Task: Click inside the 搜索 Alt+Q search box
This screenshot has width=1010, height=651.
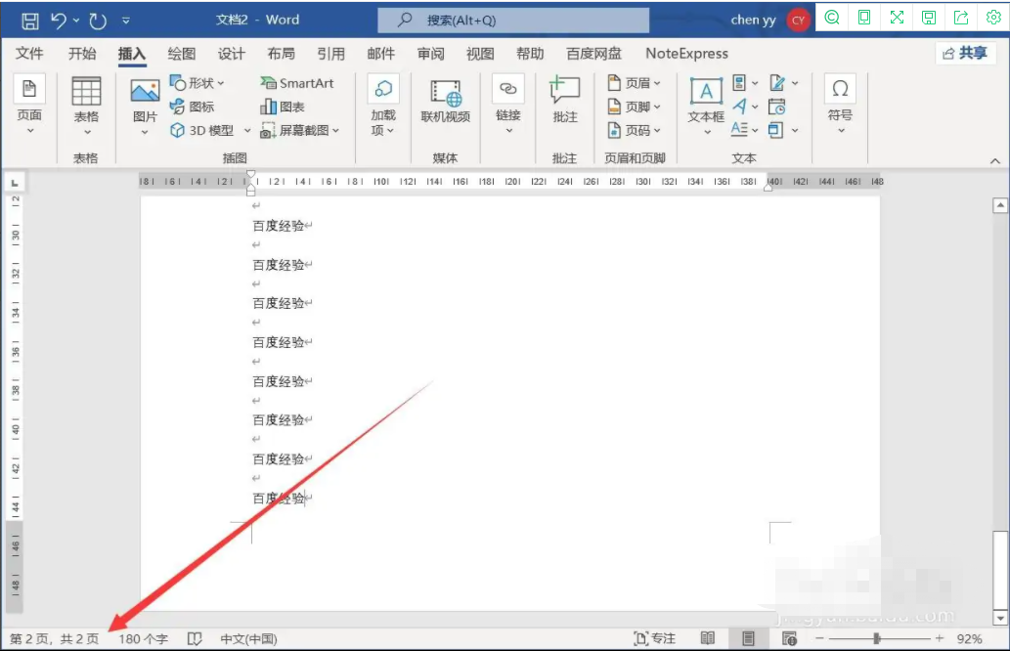Action: click(x=513, y=20)
